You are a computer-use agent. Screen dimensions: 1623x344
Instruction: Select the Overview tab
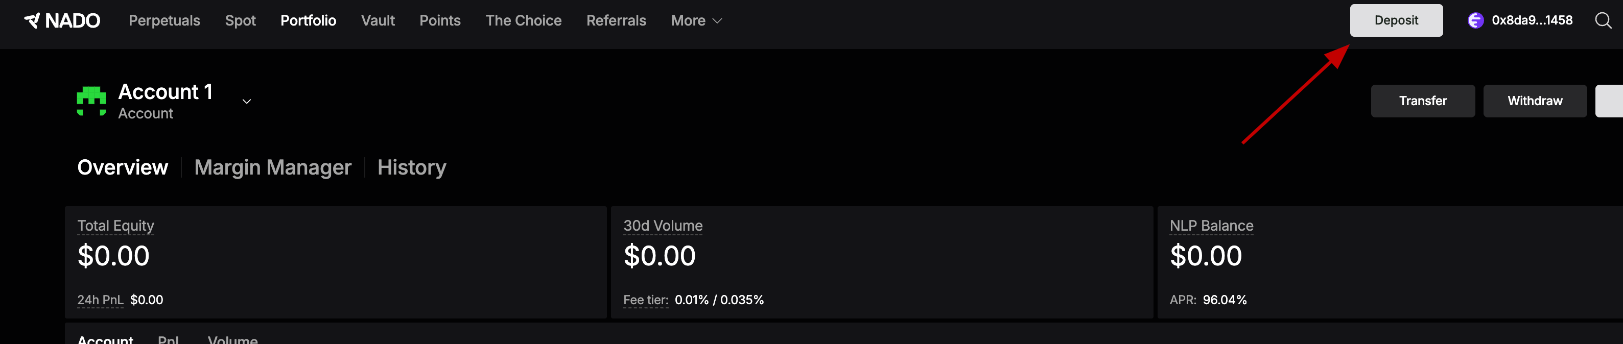(122, 167)
